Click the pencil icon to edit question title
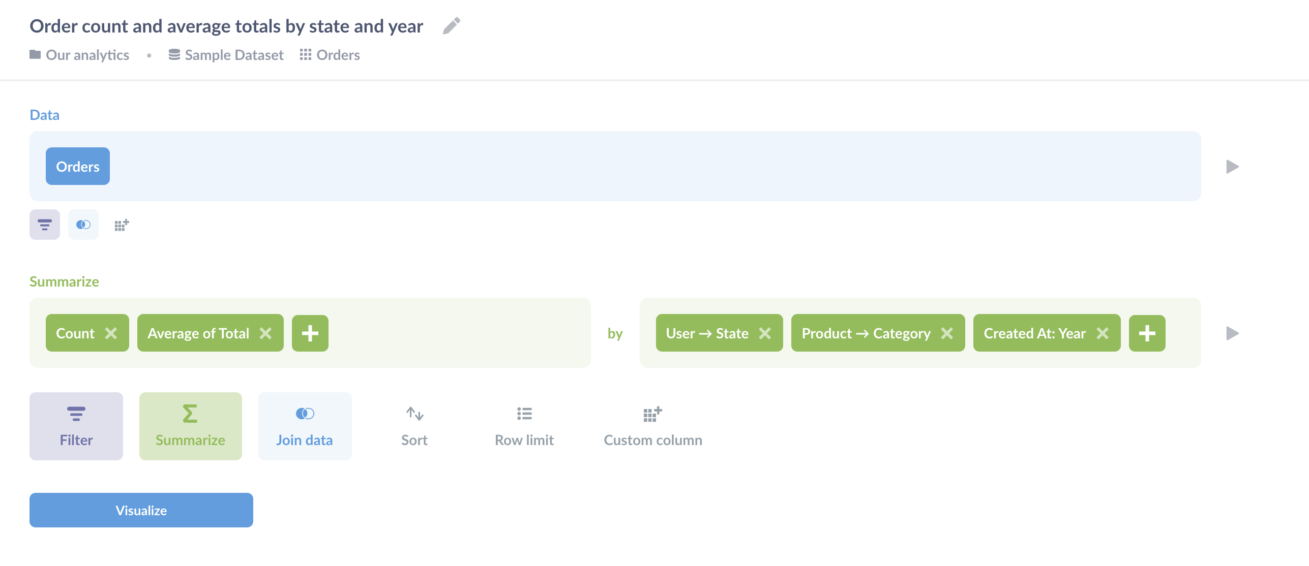 coord(451,26)
